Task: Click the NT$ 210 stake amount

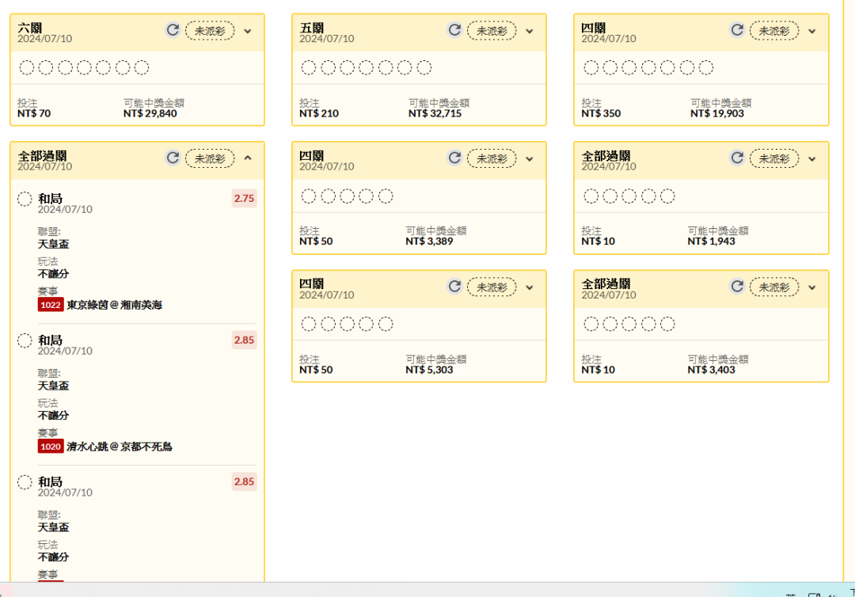Action: click(x=319, y=113)
